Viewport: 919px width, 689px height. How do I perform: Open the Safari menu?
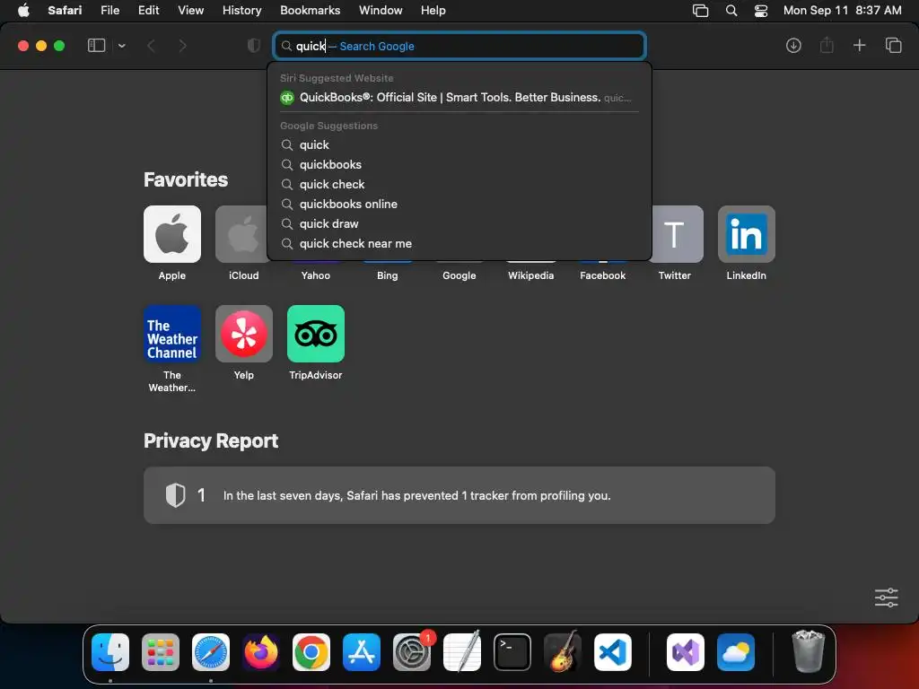tap(65, 11)
